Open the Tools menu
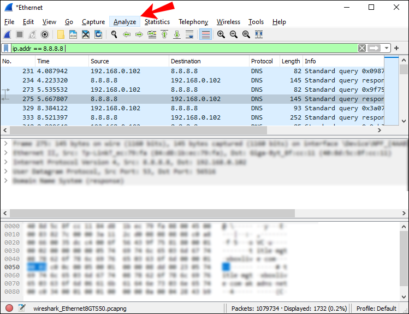Screen dimensions: 409x314 (256, 22)
